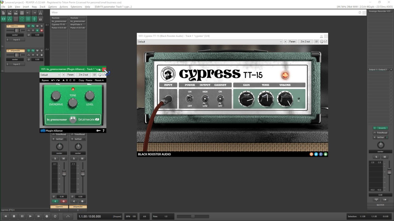The width and height of the screenshot is (394, 221).
Task: Click the Stop button in transport
Action: click(x=14, y=216)
